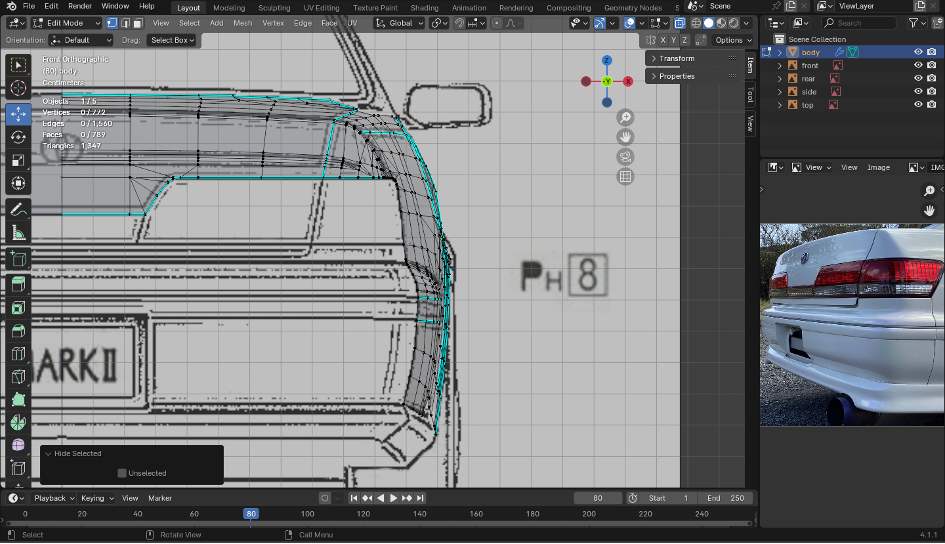Toggle visibility of the top object
The width and height of the screenshot is (945, 544).
click(918, 105)
